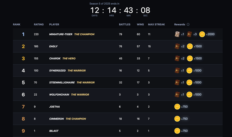Sort by the BATTLES column header
Screen dimensions: 232x137
[124, 24]
